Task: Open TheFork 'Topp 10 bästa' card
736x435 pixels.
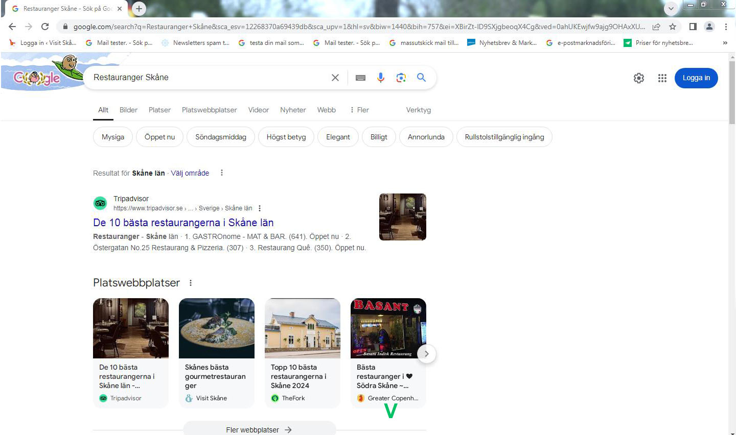Action: coord(303,353)
